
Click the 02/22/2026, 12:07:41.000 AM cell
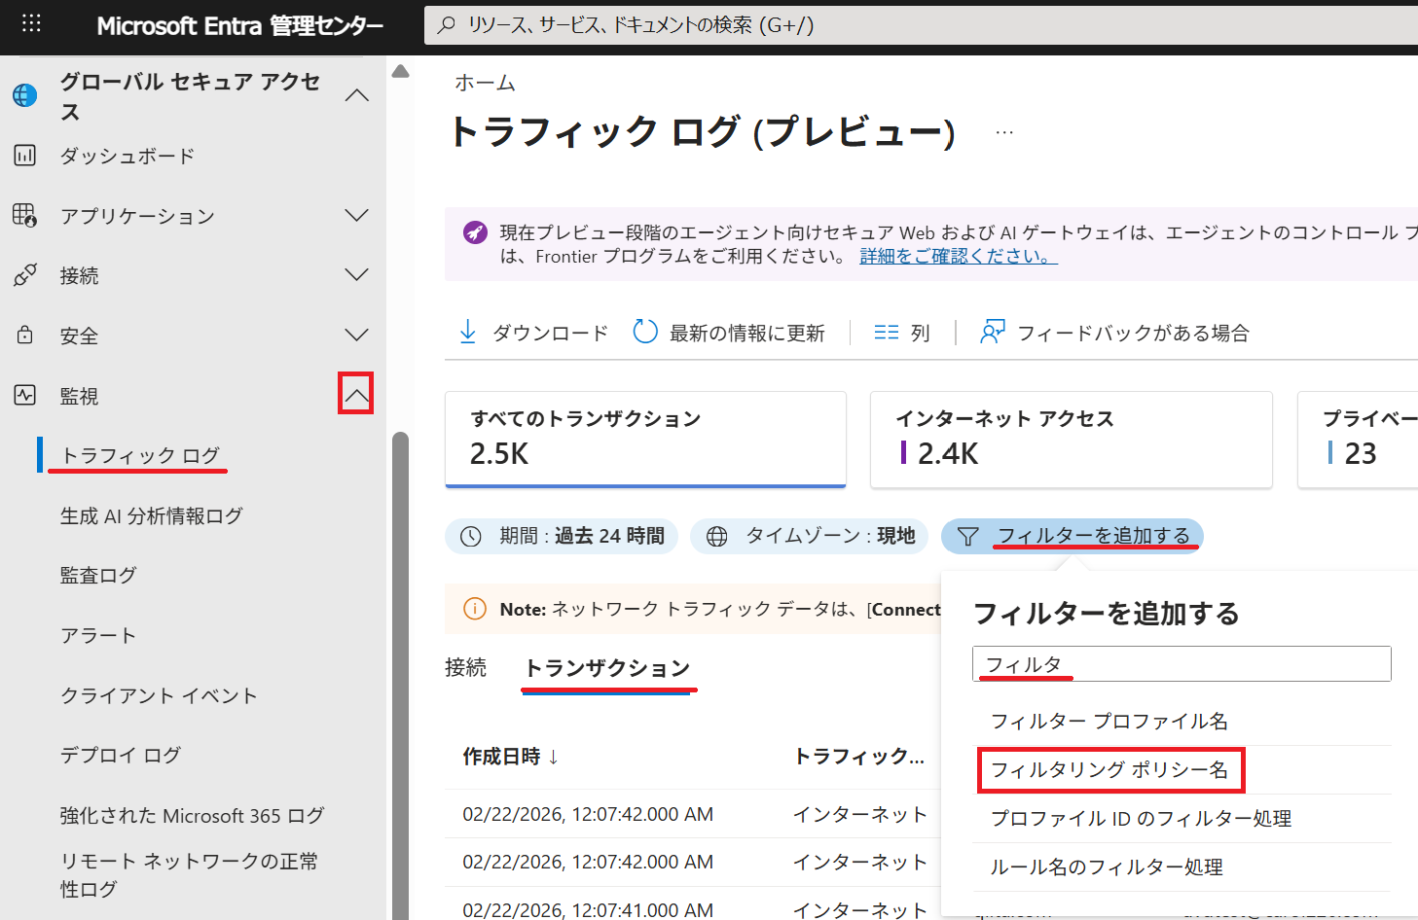point(588,909)
